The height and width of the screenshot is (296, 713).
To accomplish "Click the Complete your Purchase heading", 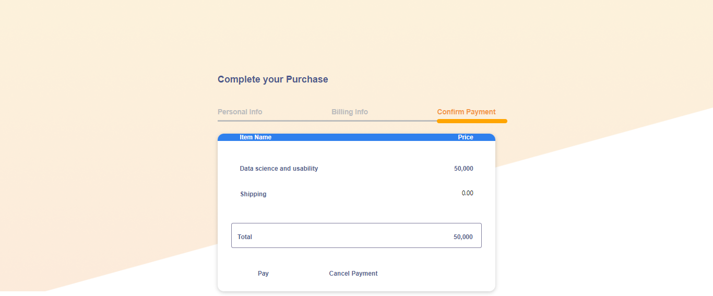I will pos(273,79).
